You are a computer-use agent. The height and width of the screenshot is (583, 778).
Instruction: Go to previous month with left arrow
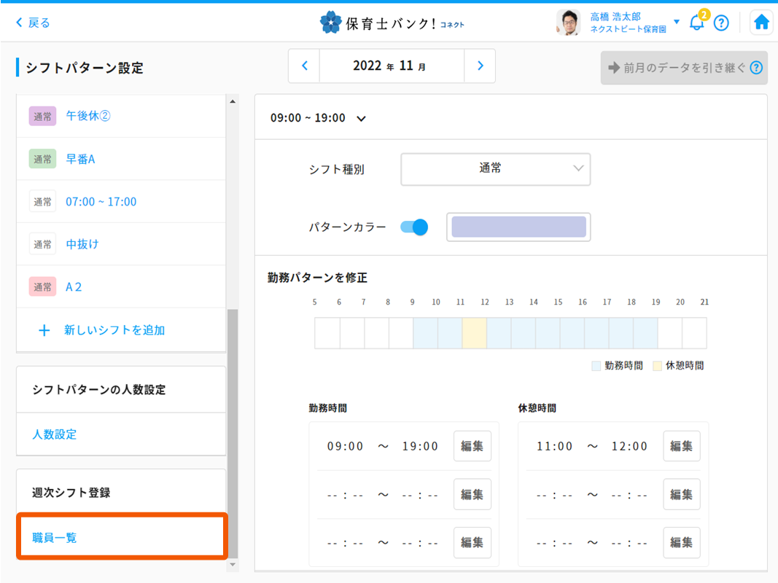click(305, 66)
